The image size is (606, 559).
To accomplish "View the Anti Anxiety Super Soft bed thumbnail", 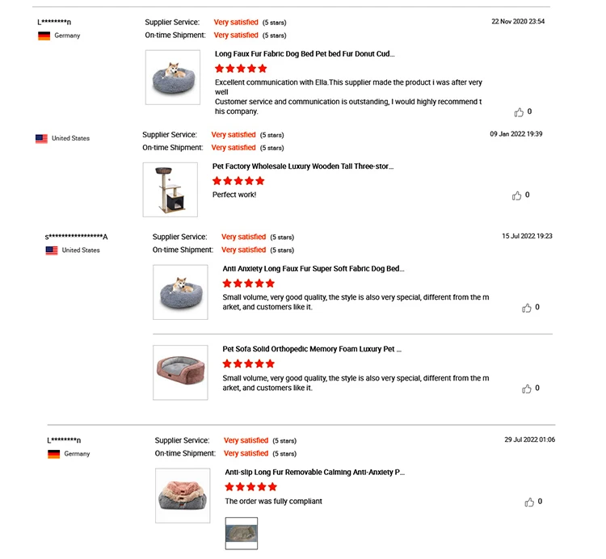I will pyautogui.click(x=180, y=292).
